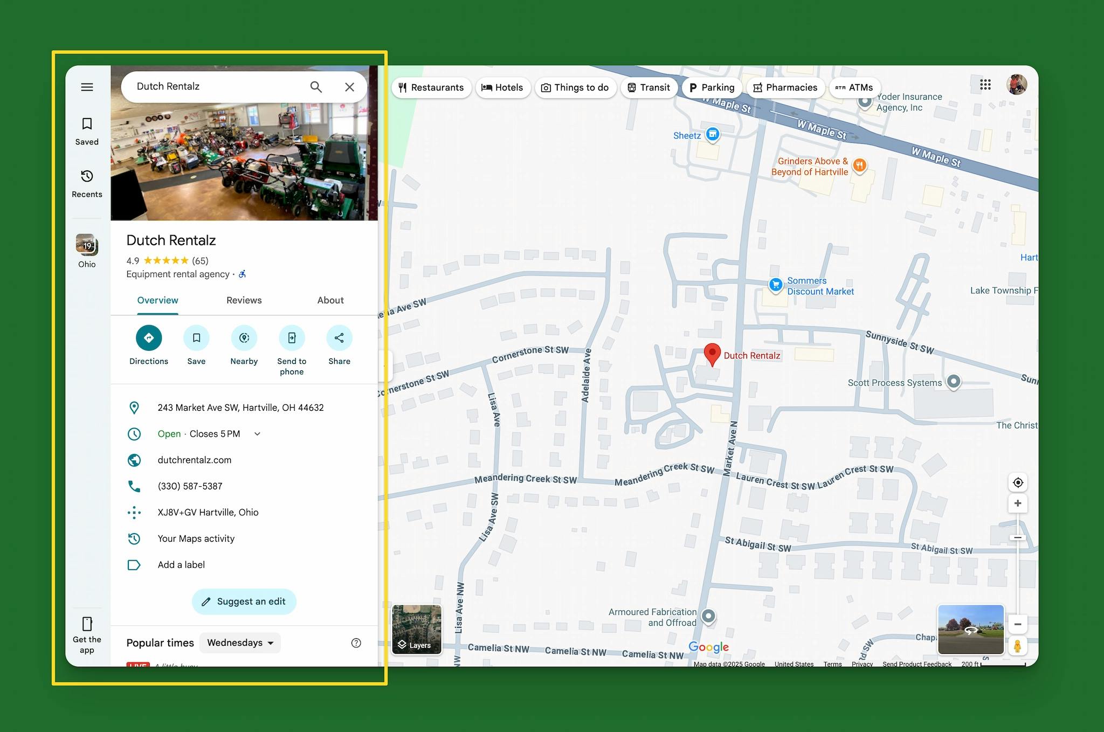Click the Suggest an edit button
This screenshot has width=1104, height=732.
click(244, 602)
